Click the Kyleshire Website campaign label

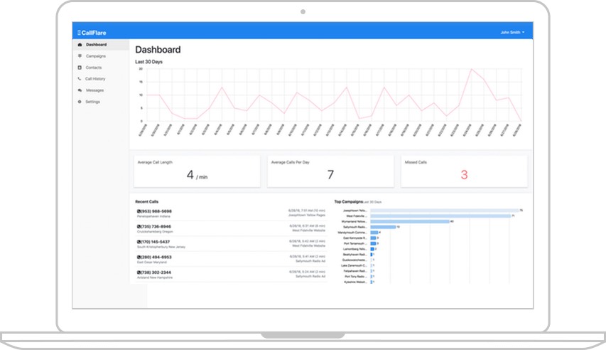point(355,282)
